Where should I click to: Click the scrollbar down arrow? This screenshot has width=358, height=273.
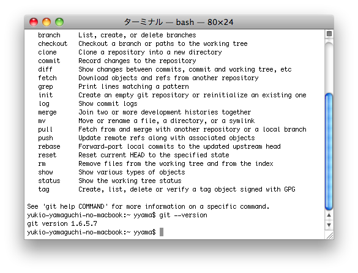coord(329,225)
